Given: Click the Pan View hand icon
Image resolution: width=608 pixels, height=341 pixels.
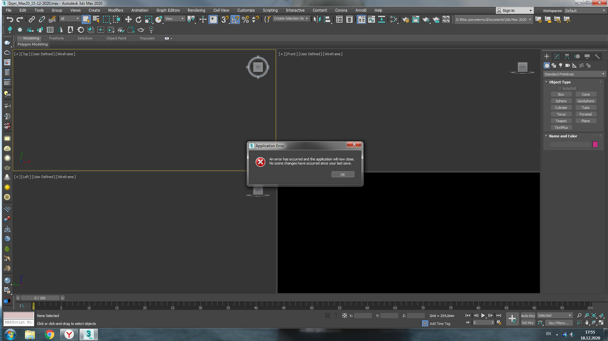Looking at the screenshot, I should point(587,323).
